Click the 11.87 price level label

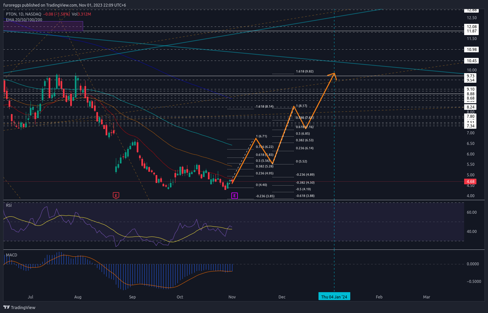click(x=472, y=31)
